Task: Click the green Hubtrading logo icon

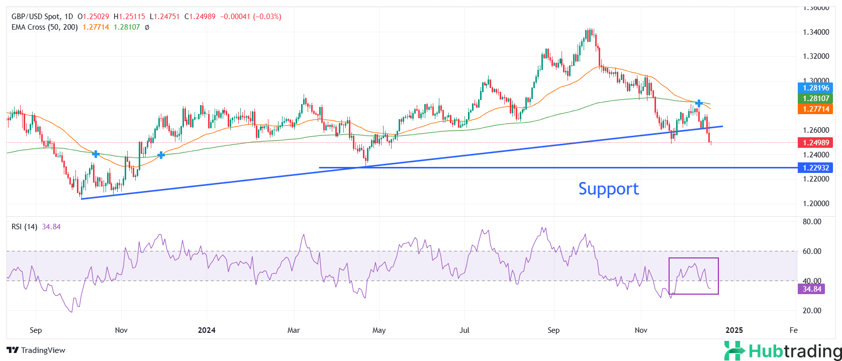Action: 734,351
